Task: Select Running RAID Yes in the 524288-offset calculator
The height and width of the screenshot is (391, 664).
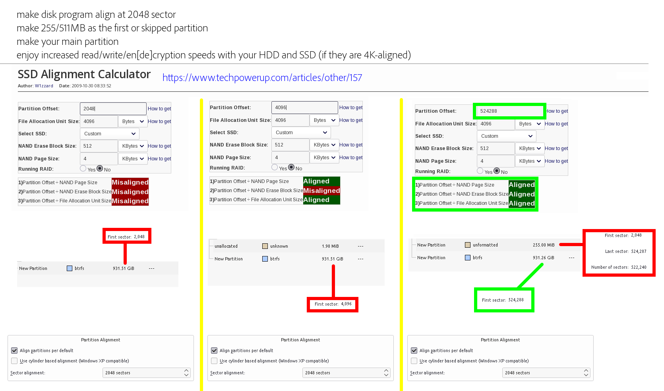Action: [480, 171]
